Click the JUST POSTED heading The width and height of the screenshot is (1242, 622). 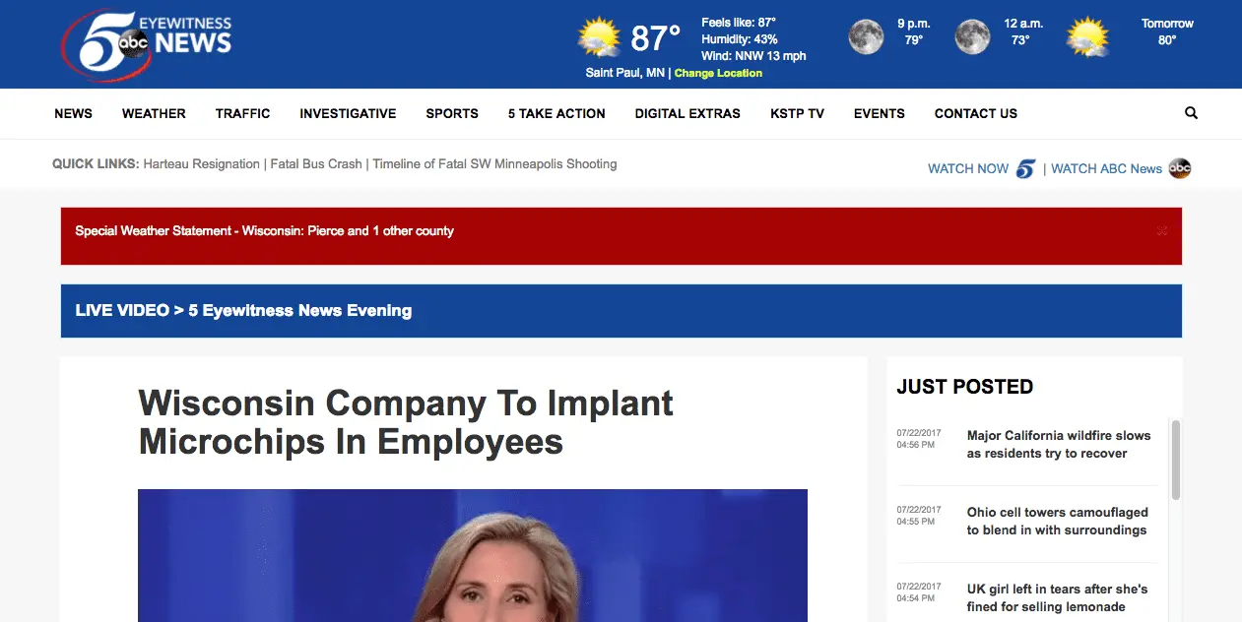coord(965,387)
